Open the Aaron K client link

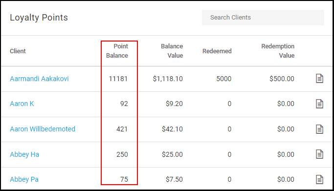point(22,104)
